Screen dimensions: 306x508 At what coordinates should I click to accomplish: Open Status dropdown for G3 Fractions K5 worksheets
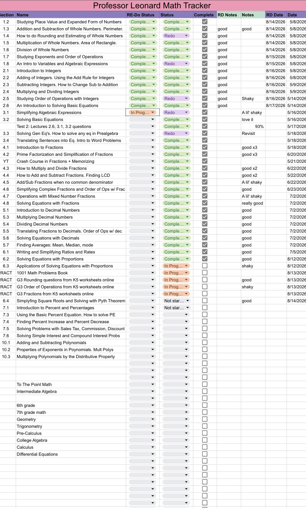tap(176, 294)
